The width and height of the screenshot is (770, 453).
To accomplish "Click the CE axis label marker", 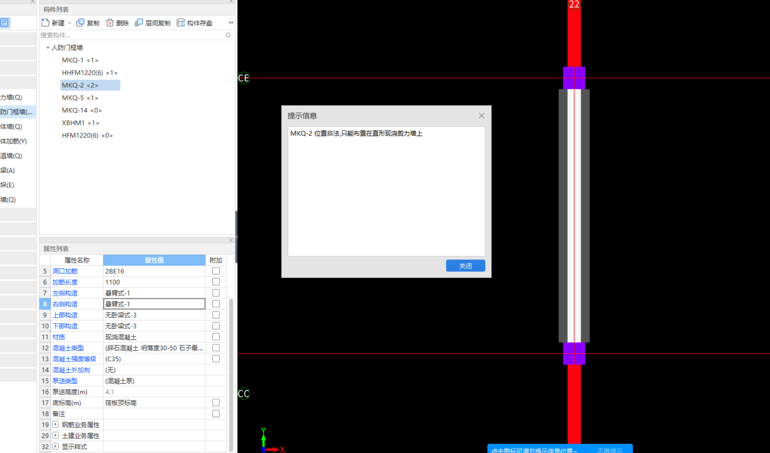I will 243,78.
